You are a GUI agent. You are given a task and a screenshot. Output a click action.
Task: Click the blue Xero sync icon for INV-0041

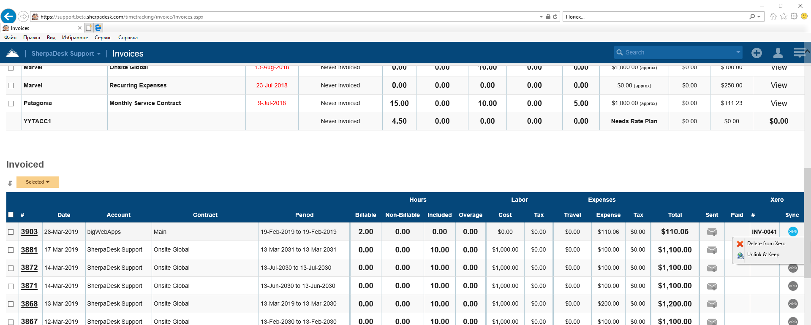pyautogui.click(x=793, y=231)
